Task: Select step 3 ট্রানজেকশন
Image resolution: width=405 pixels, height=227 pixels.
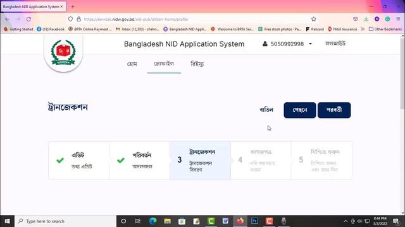Action: point(200,160)
